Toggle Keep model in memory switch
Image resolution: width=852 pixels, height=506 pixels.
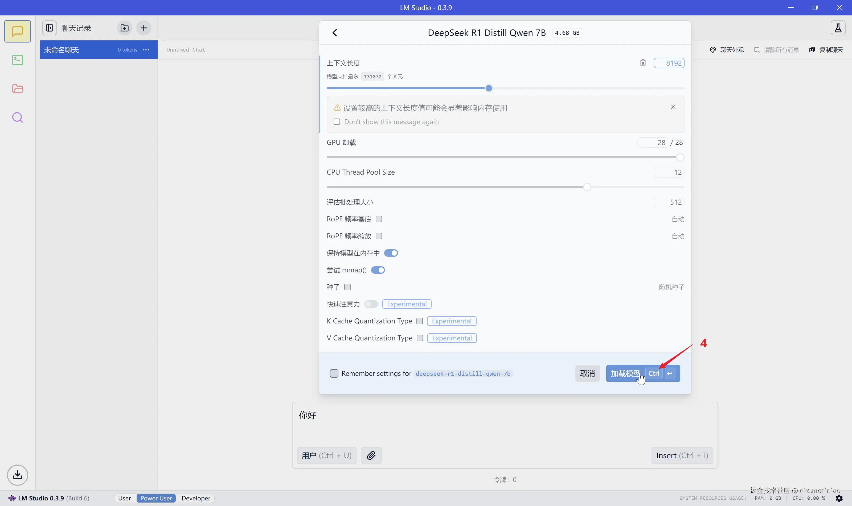(391, 253)
